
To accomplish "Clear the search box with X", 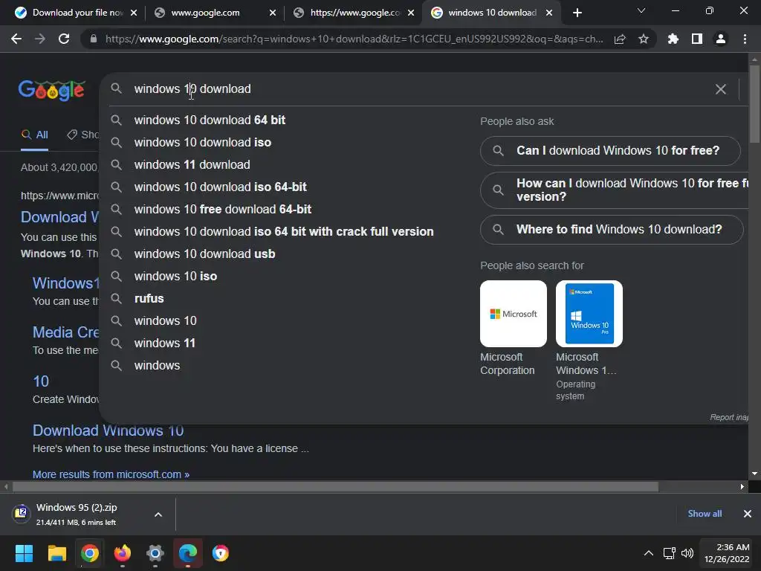I will pos(721,89).
